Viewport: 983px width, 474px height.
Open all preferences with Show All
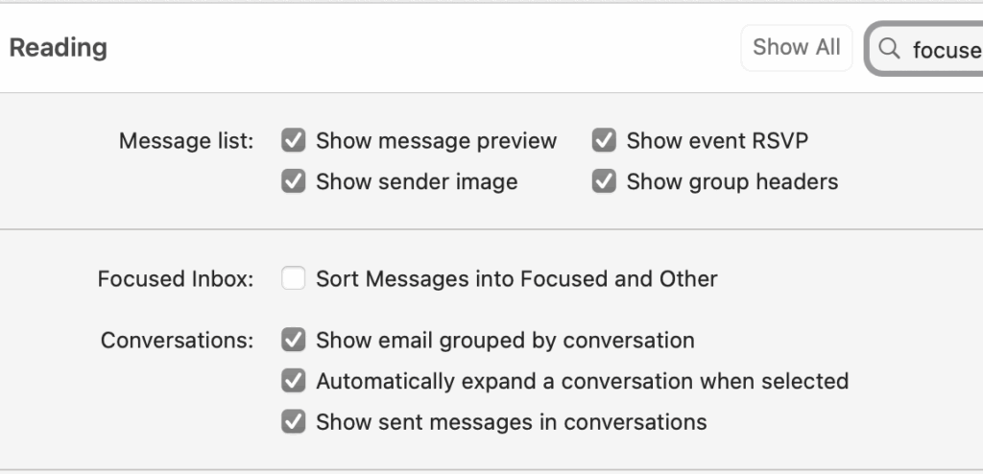click(x=797, y=48)
